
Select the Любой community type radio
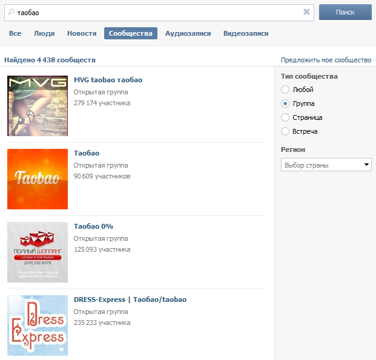(x=285, y=90)
